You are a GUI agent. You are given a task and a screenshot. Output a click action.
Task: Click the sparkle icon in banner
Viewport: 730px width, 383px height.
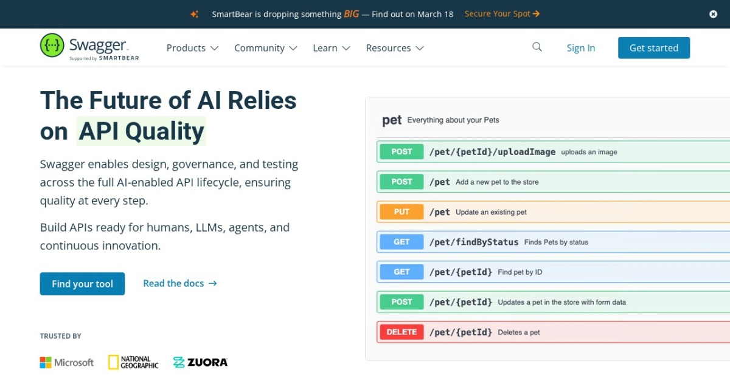tap(195, 14)
